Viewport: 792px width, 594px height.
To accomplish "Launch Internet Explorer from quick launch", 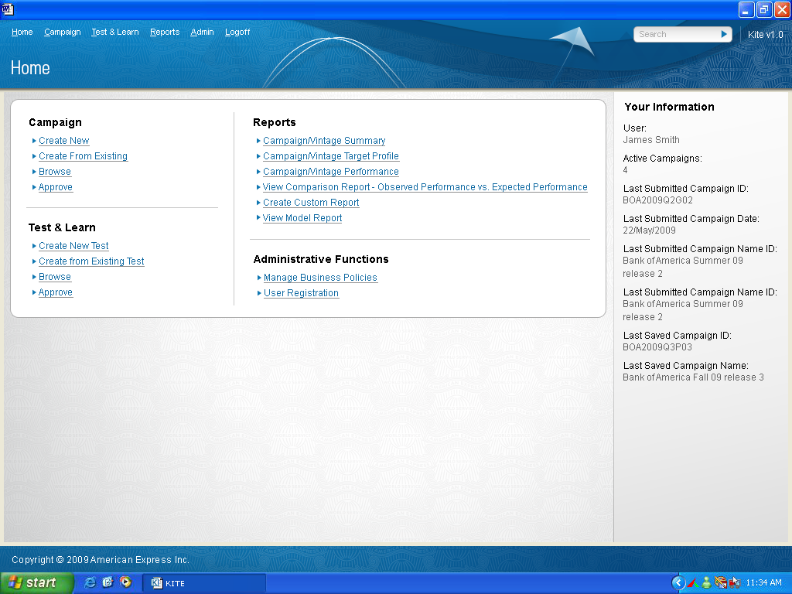I will click(90, 582).
